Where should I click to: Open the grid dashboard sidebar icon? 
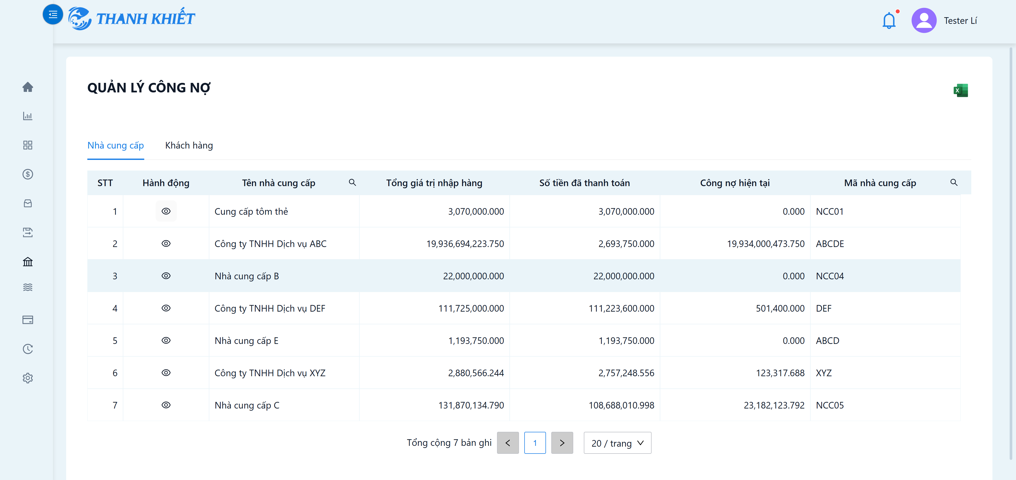click(28, 145)
